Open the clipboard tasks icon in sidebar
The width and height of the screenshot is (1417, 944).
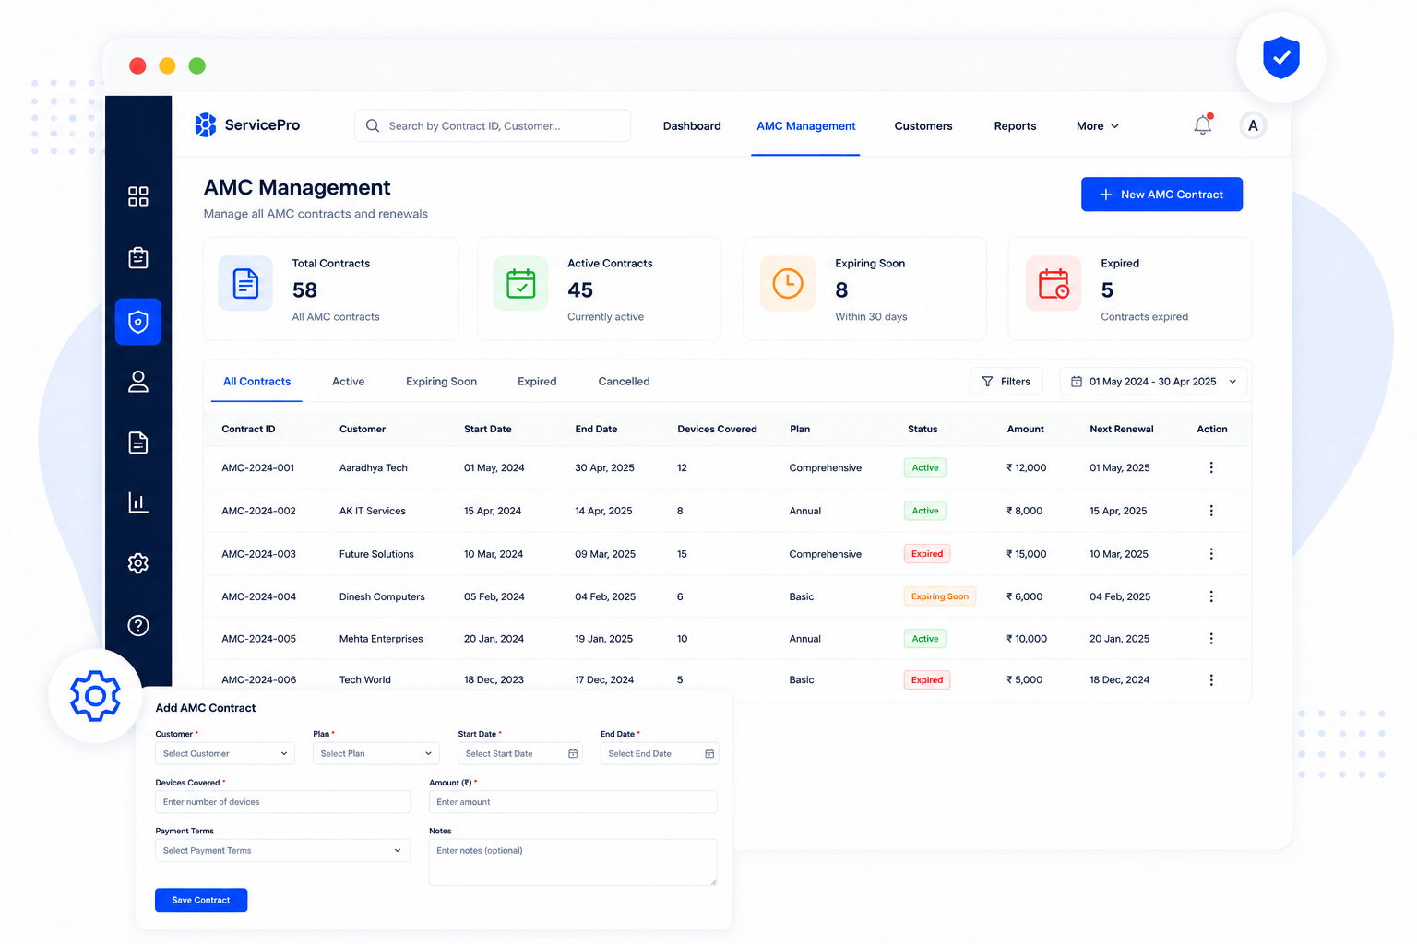(x=138, y=258)
